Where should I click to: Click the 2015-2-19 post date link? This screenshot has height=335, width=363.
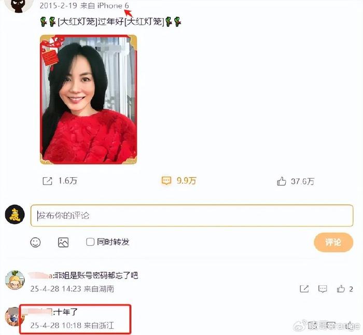click(58, 6)
